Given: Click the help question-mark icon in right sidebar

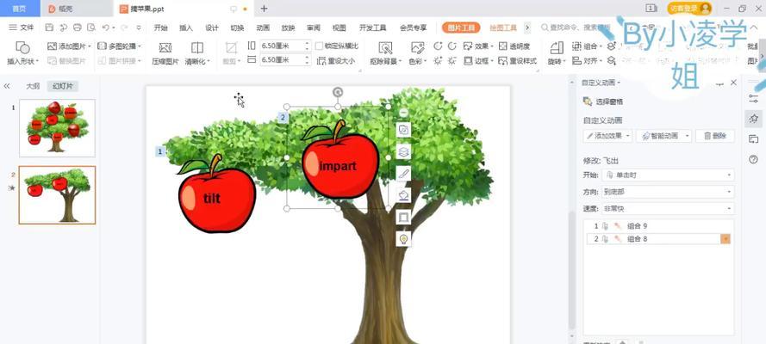Looking at the screenshot, I should click(753, 159).
